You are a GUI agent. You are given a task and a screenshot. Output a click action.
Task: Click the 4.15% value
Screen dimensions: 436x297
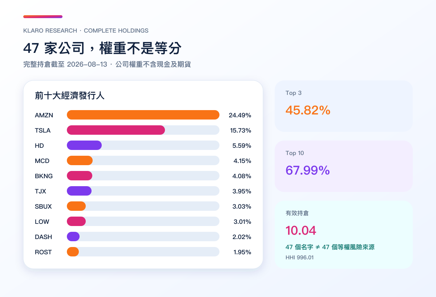point(242,161)
